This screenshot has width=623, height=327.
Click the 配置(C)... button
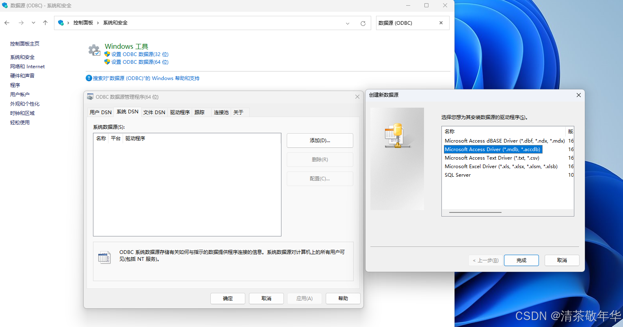click(x=320, y=179)
